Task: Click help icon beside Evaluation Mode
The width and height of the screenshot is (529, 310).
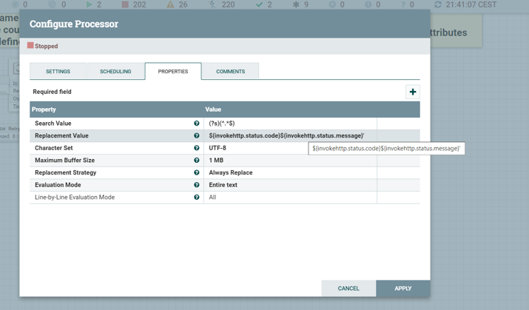Action: (197, 185)
